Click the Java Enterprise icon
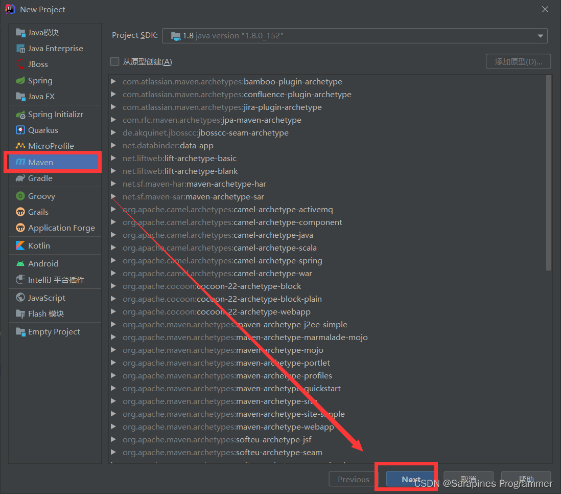561x494 pixels. 20,49
